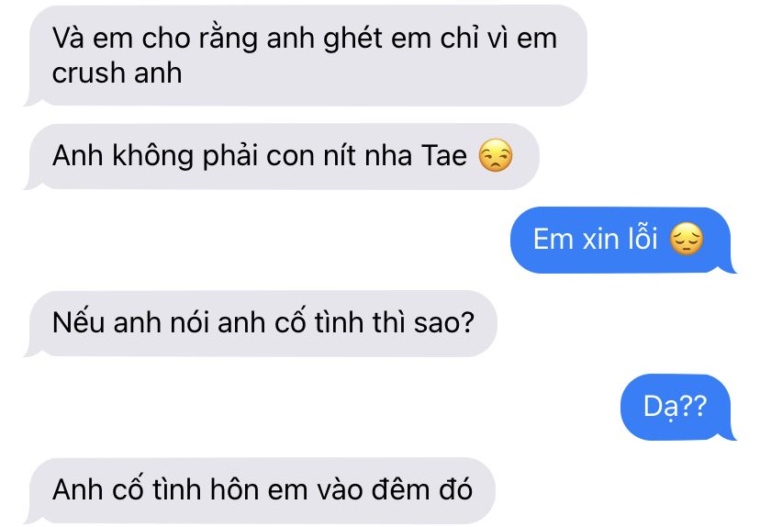Click the pensive face emoji after Em xin lỗi
Image resolution: width=760 pixels, height=527 pixels.
pos(687,239)
